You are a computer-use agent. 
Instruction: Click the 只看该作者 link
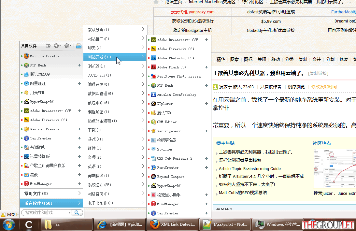point(271,87)
